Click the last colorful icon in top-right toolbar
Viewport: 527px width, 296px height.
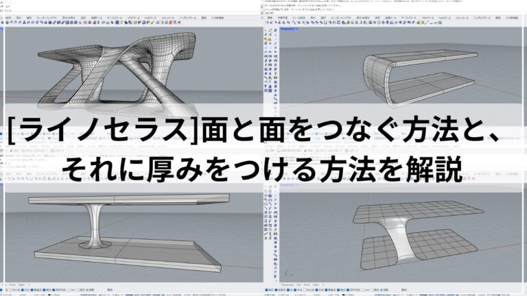[x=440, y=22]
